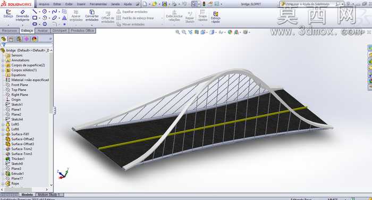372x200 pixels.
Task: Select the Spline sketch tool
Action: point(54,12)
